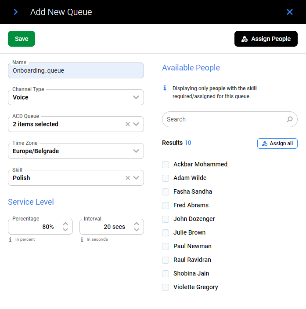
Task: Focus the queue Name input field
Action: click(76, 70)
